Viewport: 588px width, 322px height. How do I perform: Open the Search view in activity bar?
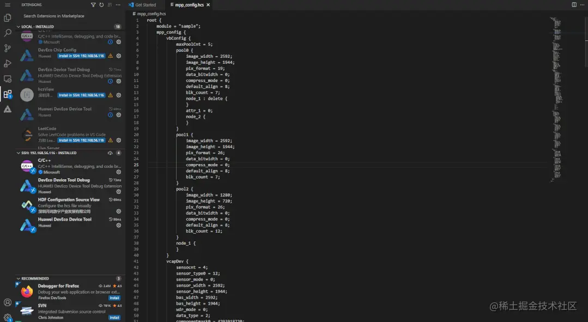pos(8,33)
